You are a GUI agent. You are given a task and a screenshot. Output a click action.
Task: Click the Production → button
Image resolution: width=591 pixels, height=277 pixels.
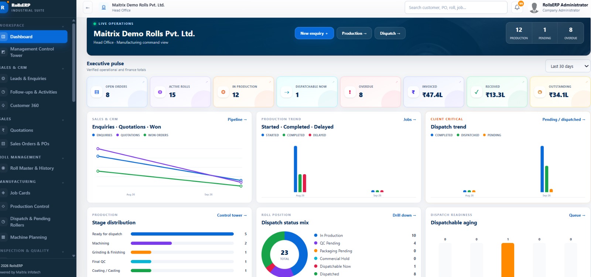(x=354, y=33)
